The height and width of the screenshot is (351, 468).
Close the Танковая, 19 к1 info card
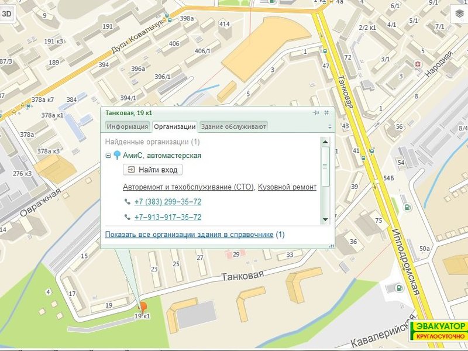click(x=326, y=112)
